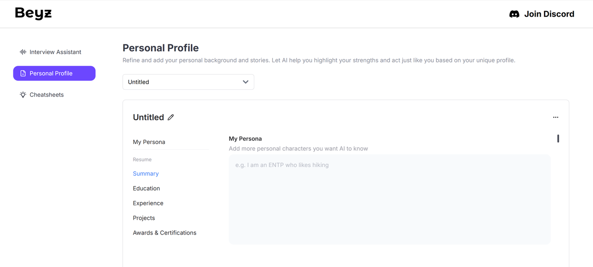This screenshot has height=267, width=593.
Task: Click the Cheatsheets lightbulb icon
Action: 23,94
